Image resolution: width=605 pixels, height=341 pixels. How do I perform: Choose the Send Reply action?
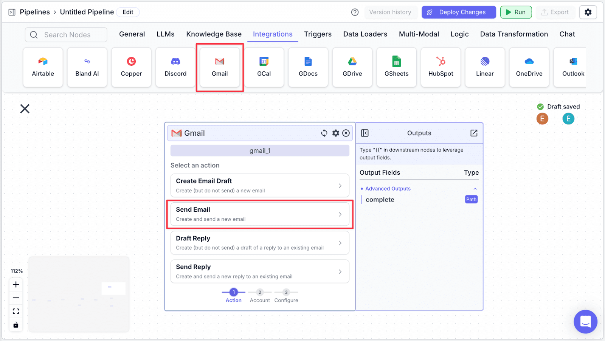pos(260,271)
